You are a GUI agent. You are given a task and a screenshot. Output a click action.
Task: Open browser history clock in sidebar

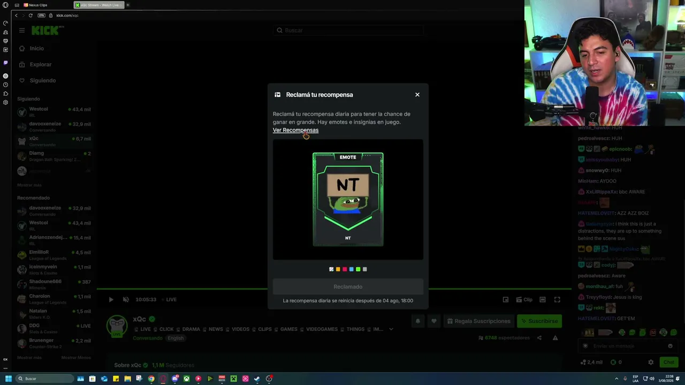click(5, 84)
